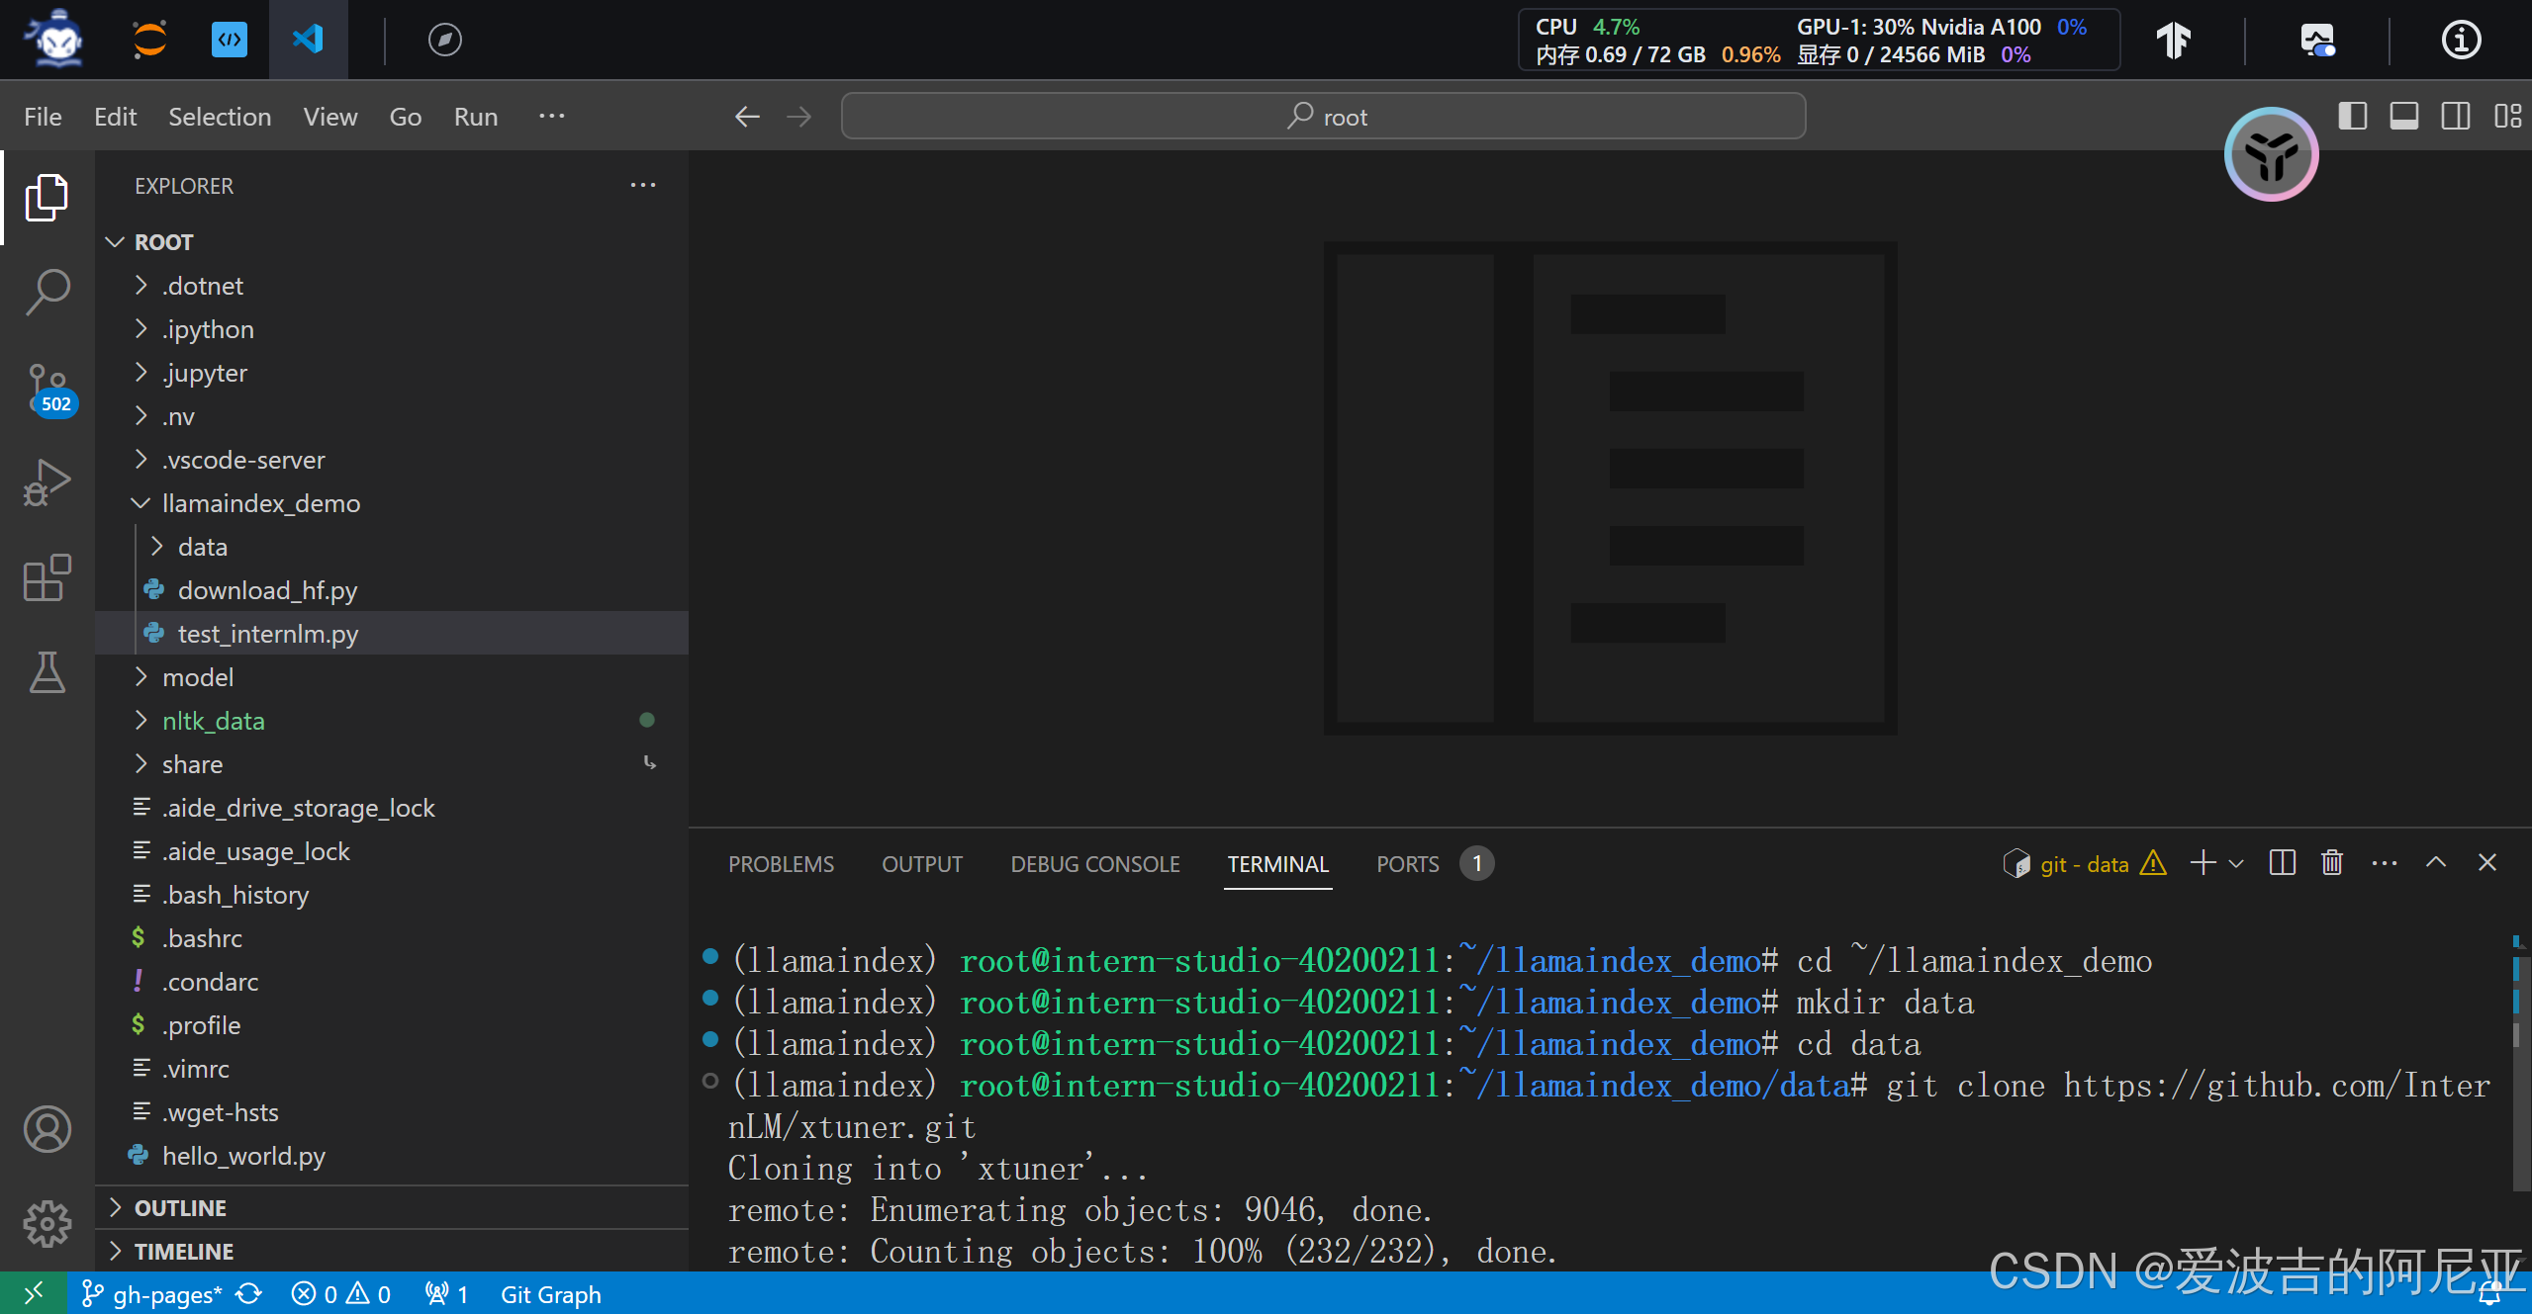Open Manage gear settings icon

47,1224
